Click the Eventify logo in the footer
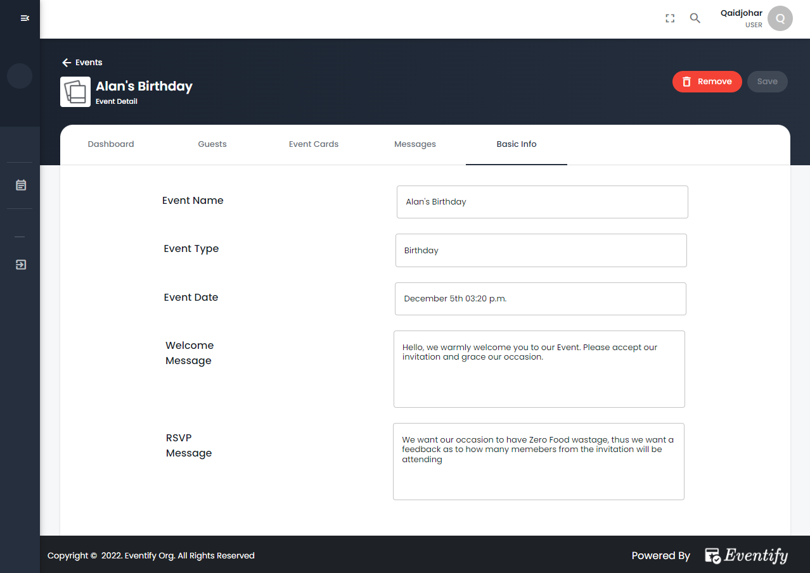 (x=746, y=555)
